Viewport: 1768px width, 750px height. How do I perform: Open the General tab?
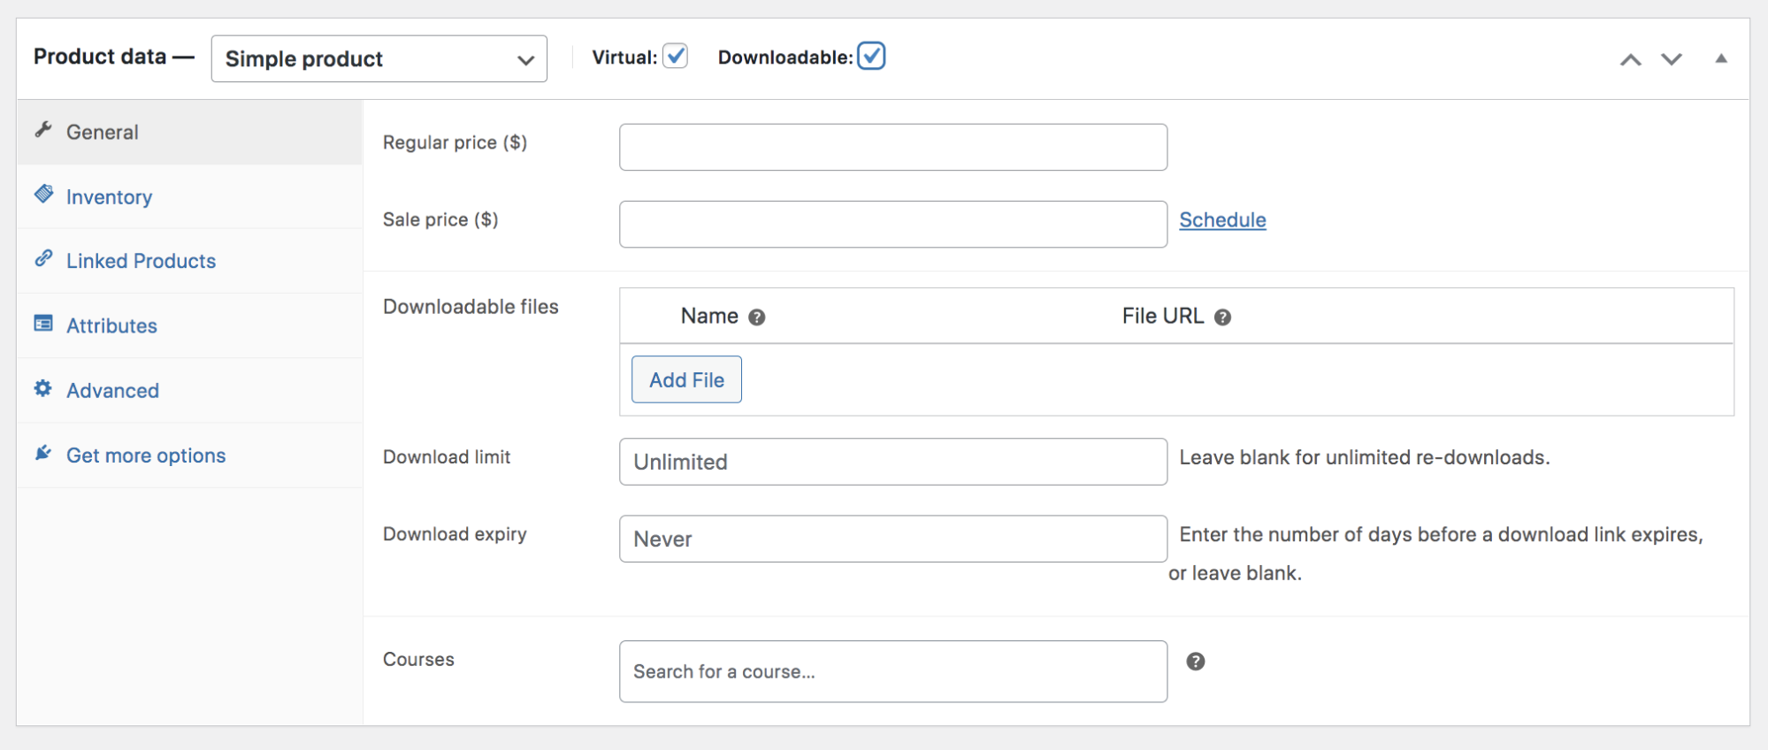(189, 132)
